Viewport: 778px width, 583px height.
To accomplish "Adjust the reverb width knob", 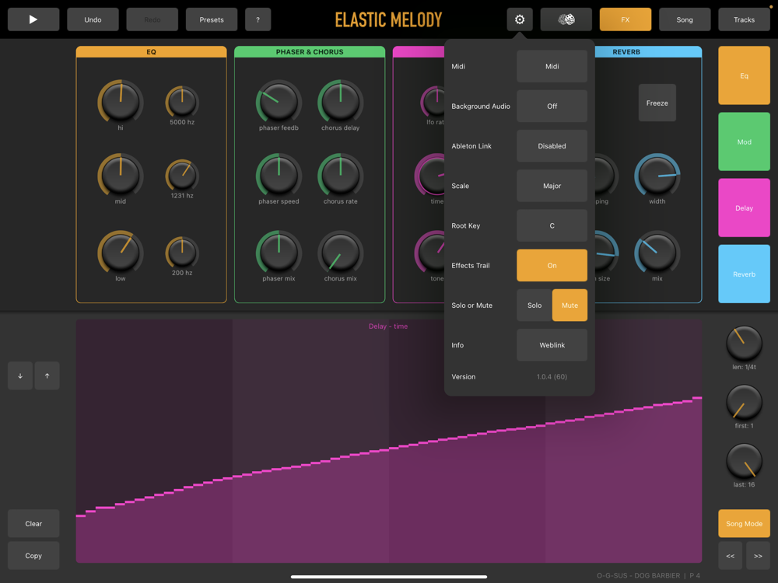I will pyautogui.click(x=657, y=175).
